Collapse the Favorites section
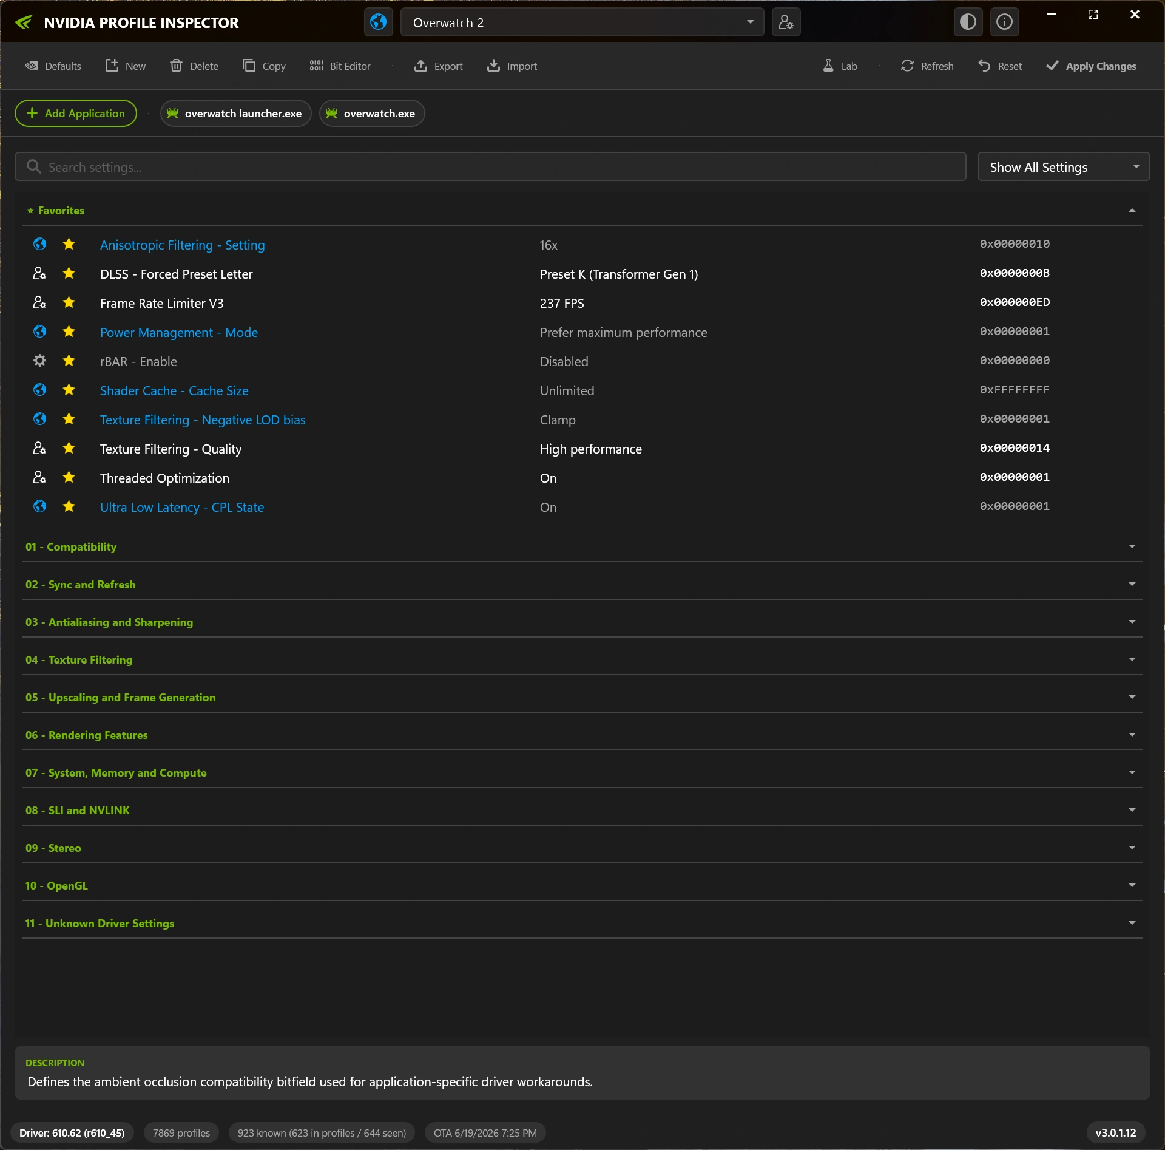1165x1150 pixels. click(1132, 211)
